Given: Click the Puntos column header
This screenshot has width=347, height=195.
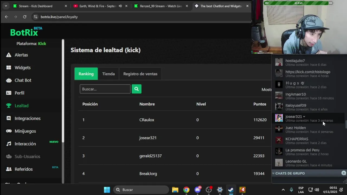Looking at the screenshot, I should tap(260, 104).
